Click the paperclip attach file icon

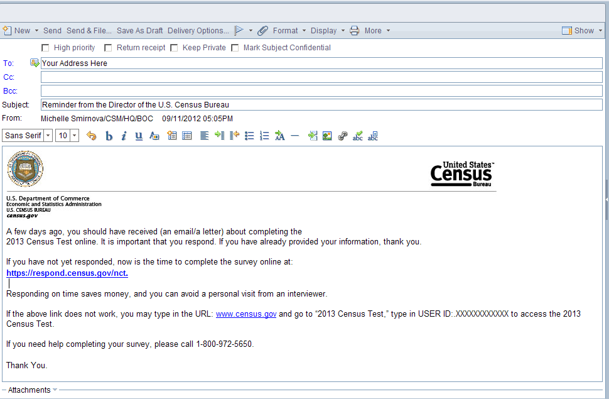pyautogui.click(x=263, y=30)
